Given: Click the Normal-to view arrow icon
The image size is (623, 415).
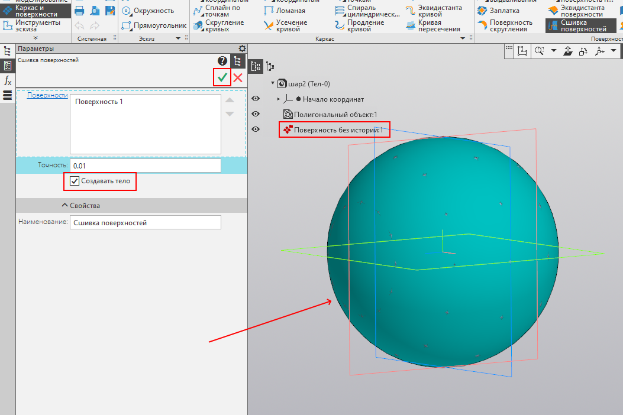Looking at the screenshot, I should point(568,51).
